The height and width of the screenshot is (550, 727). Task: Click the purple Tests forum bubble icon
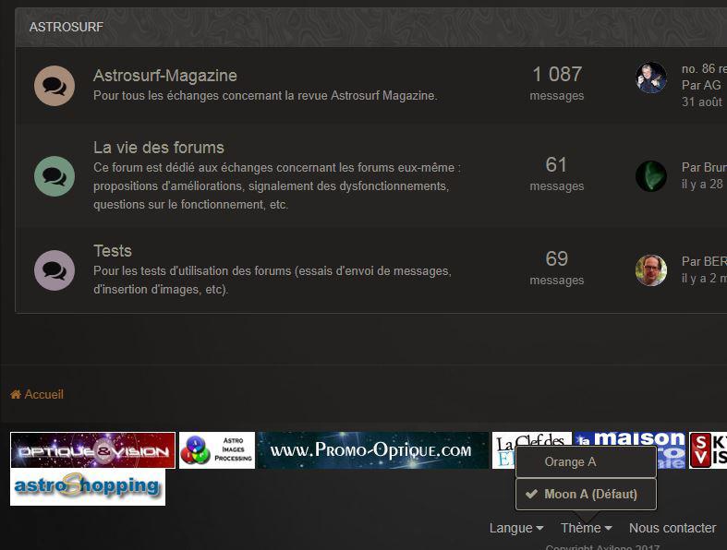(55, 270)
